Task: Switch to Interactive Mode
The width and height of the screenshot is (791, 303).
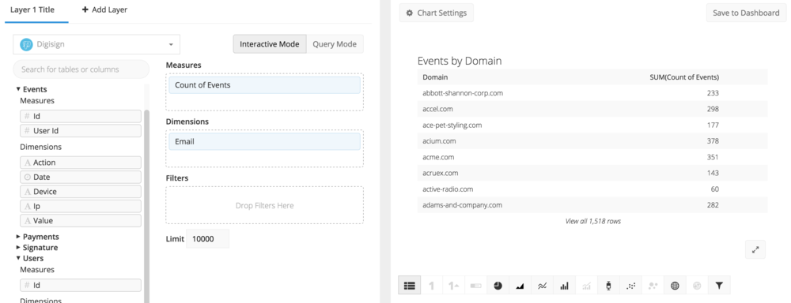Action: (270, 44)
